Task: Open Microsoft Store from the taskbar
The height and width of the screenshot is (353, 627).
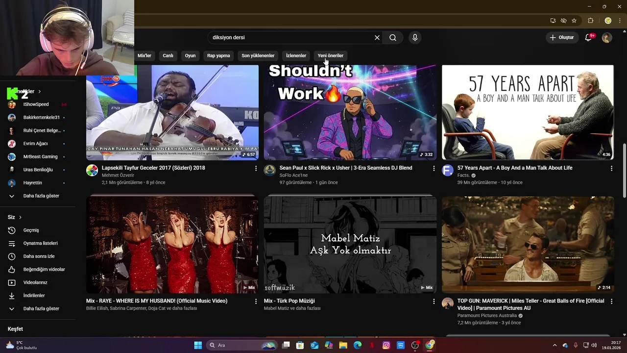Action: point(300,345)
